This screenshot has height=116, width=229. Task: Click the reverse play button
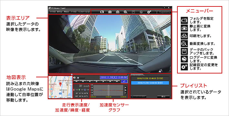coord(90,82)
